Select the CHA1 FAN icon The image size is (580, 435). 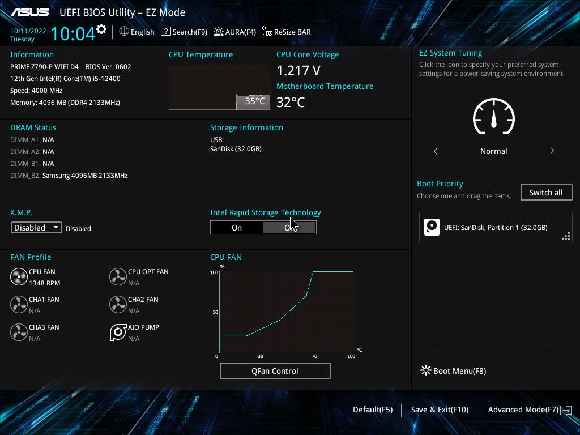point(19,305)
